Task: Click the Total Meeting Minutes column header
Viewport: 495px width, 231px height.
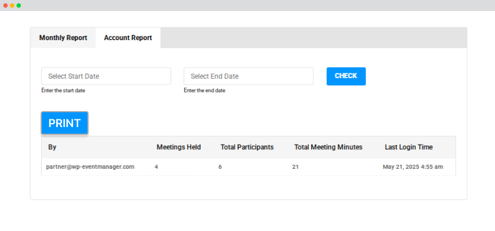Action: [x=328, y=147]
